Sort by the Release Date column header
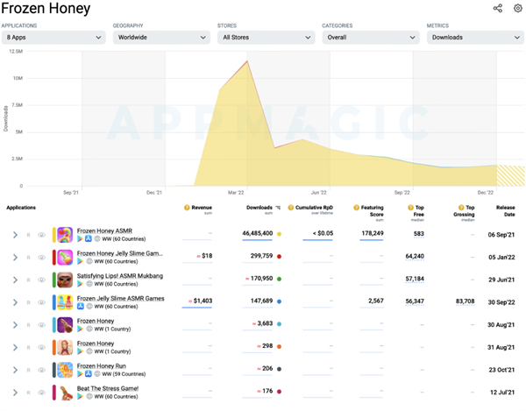 505,211
